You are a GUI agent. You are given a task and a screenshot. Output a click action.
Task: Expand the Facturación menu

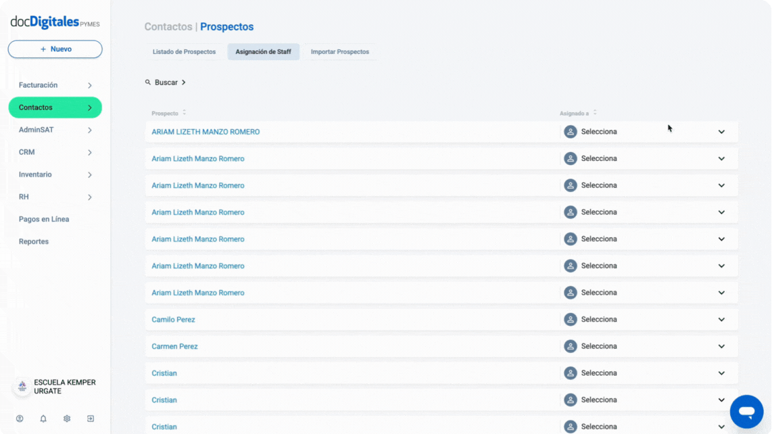pyautogui.click(x=55, y=85)
